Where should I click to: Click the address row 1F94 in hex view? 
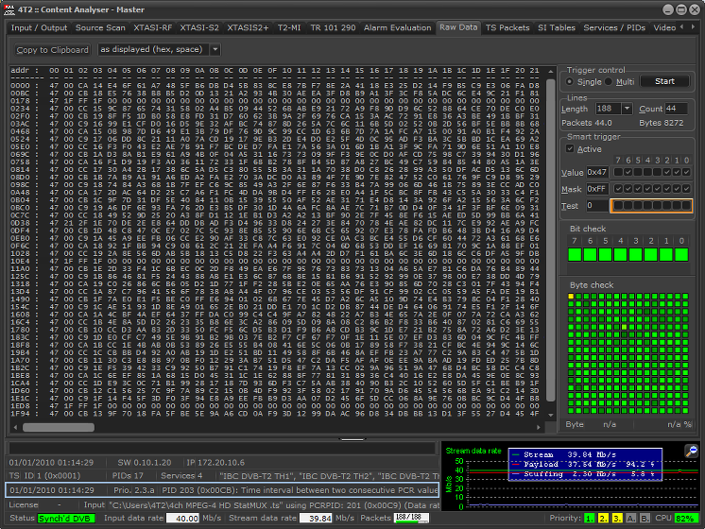pyautogui.click(x=274, y=414)
